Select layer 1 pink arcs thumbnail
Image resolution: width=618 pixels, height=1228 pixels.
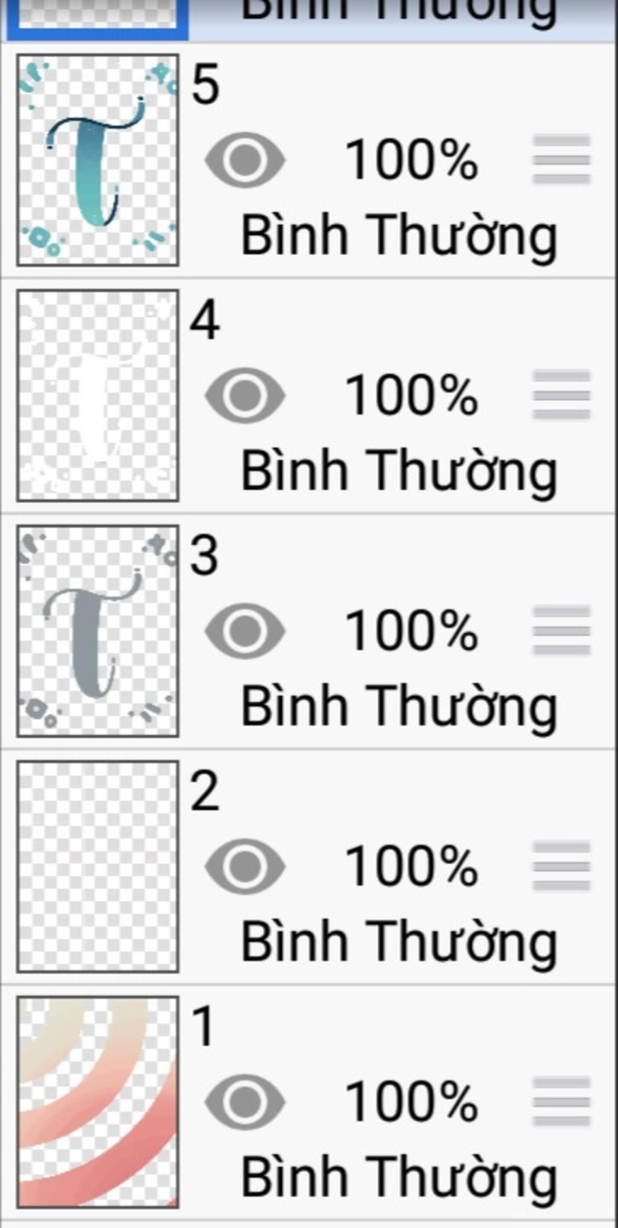[98, 1102]
